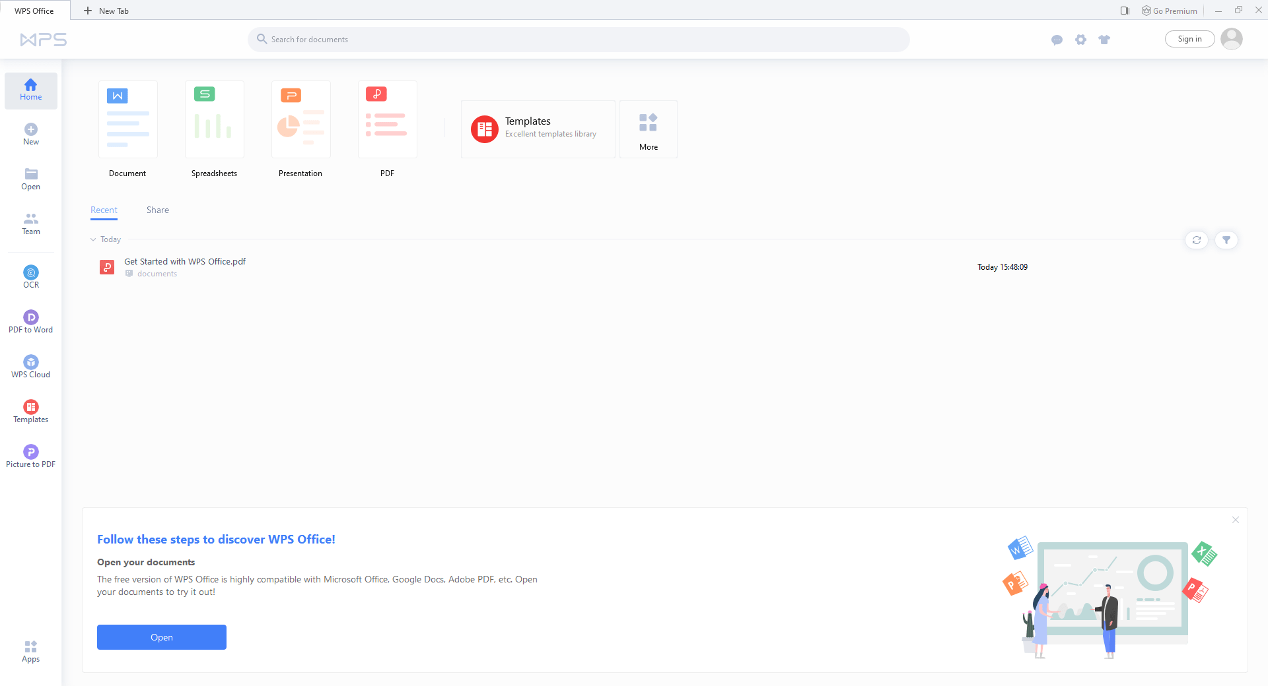The height and width of the screenshot is (686, 1268).
Task: Switch to the Share tab
Action: 158,210
